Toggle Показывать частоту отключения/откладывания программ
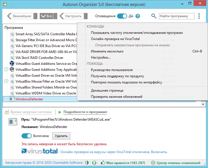This screenshot has width=208, height=168. click(x=137, y=33)
